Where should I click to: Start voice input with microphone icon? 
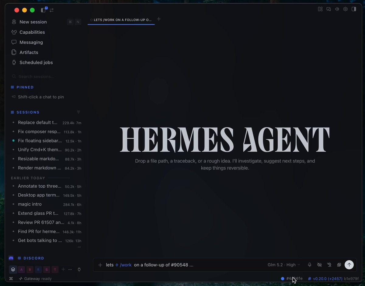[x=310, y=265]
